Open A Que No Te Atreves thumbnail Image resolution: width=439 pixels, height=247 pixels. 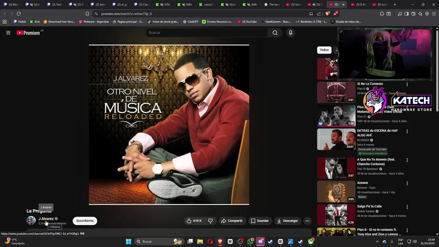(336, 168)
